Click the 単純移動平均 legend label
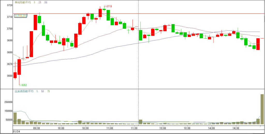Screen dimensions: 265x134 point(23,3)
